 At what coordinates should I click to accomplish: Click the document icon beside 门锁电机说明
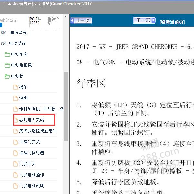click(15, 186)
